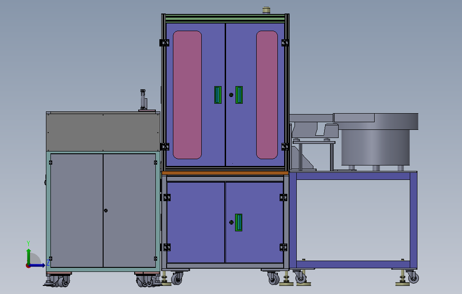Viewport: 462px width, 294px height.
Task: Select green handle on lower blue cabinet
Action: (239, 222)
